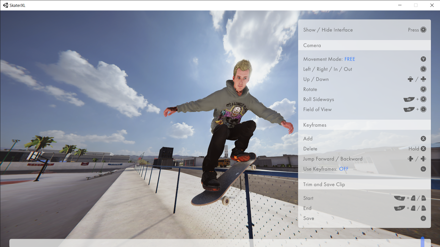
Task: Click the view button icon in Use Keyframes row
Action: click(x=423, y=169)
